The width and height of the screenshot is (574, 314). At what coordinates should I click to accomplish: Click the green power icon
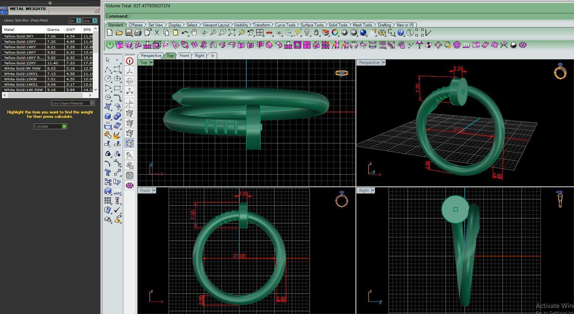coord(110,45)
